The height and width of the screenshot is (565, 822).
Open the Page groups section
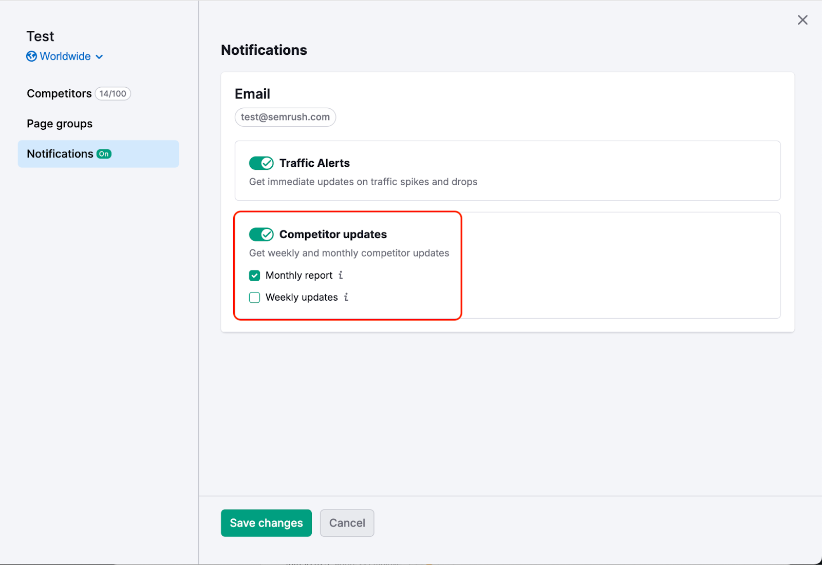point(59,123)
